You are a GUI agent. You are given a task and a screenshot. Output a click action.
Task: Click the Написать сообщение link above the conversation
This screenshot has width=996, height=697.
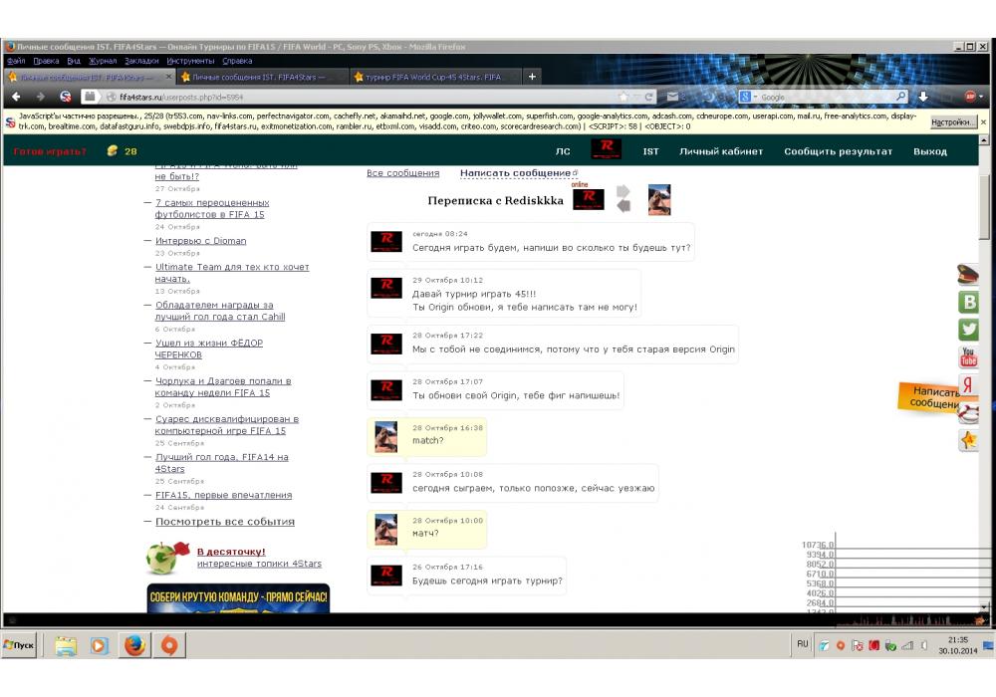[x=517, y=173]
